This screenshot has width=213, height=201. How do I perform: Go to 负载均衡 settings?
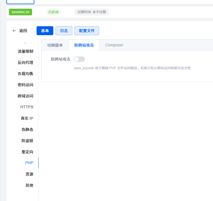(25, 74)
